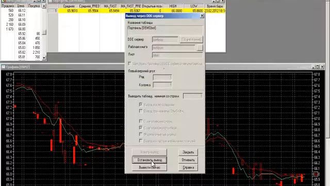The image size is (330, 186).
Task: Click buy volume 1 850 in order book
Action: (36, 48)
